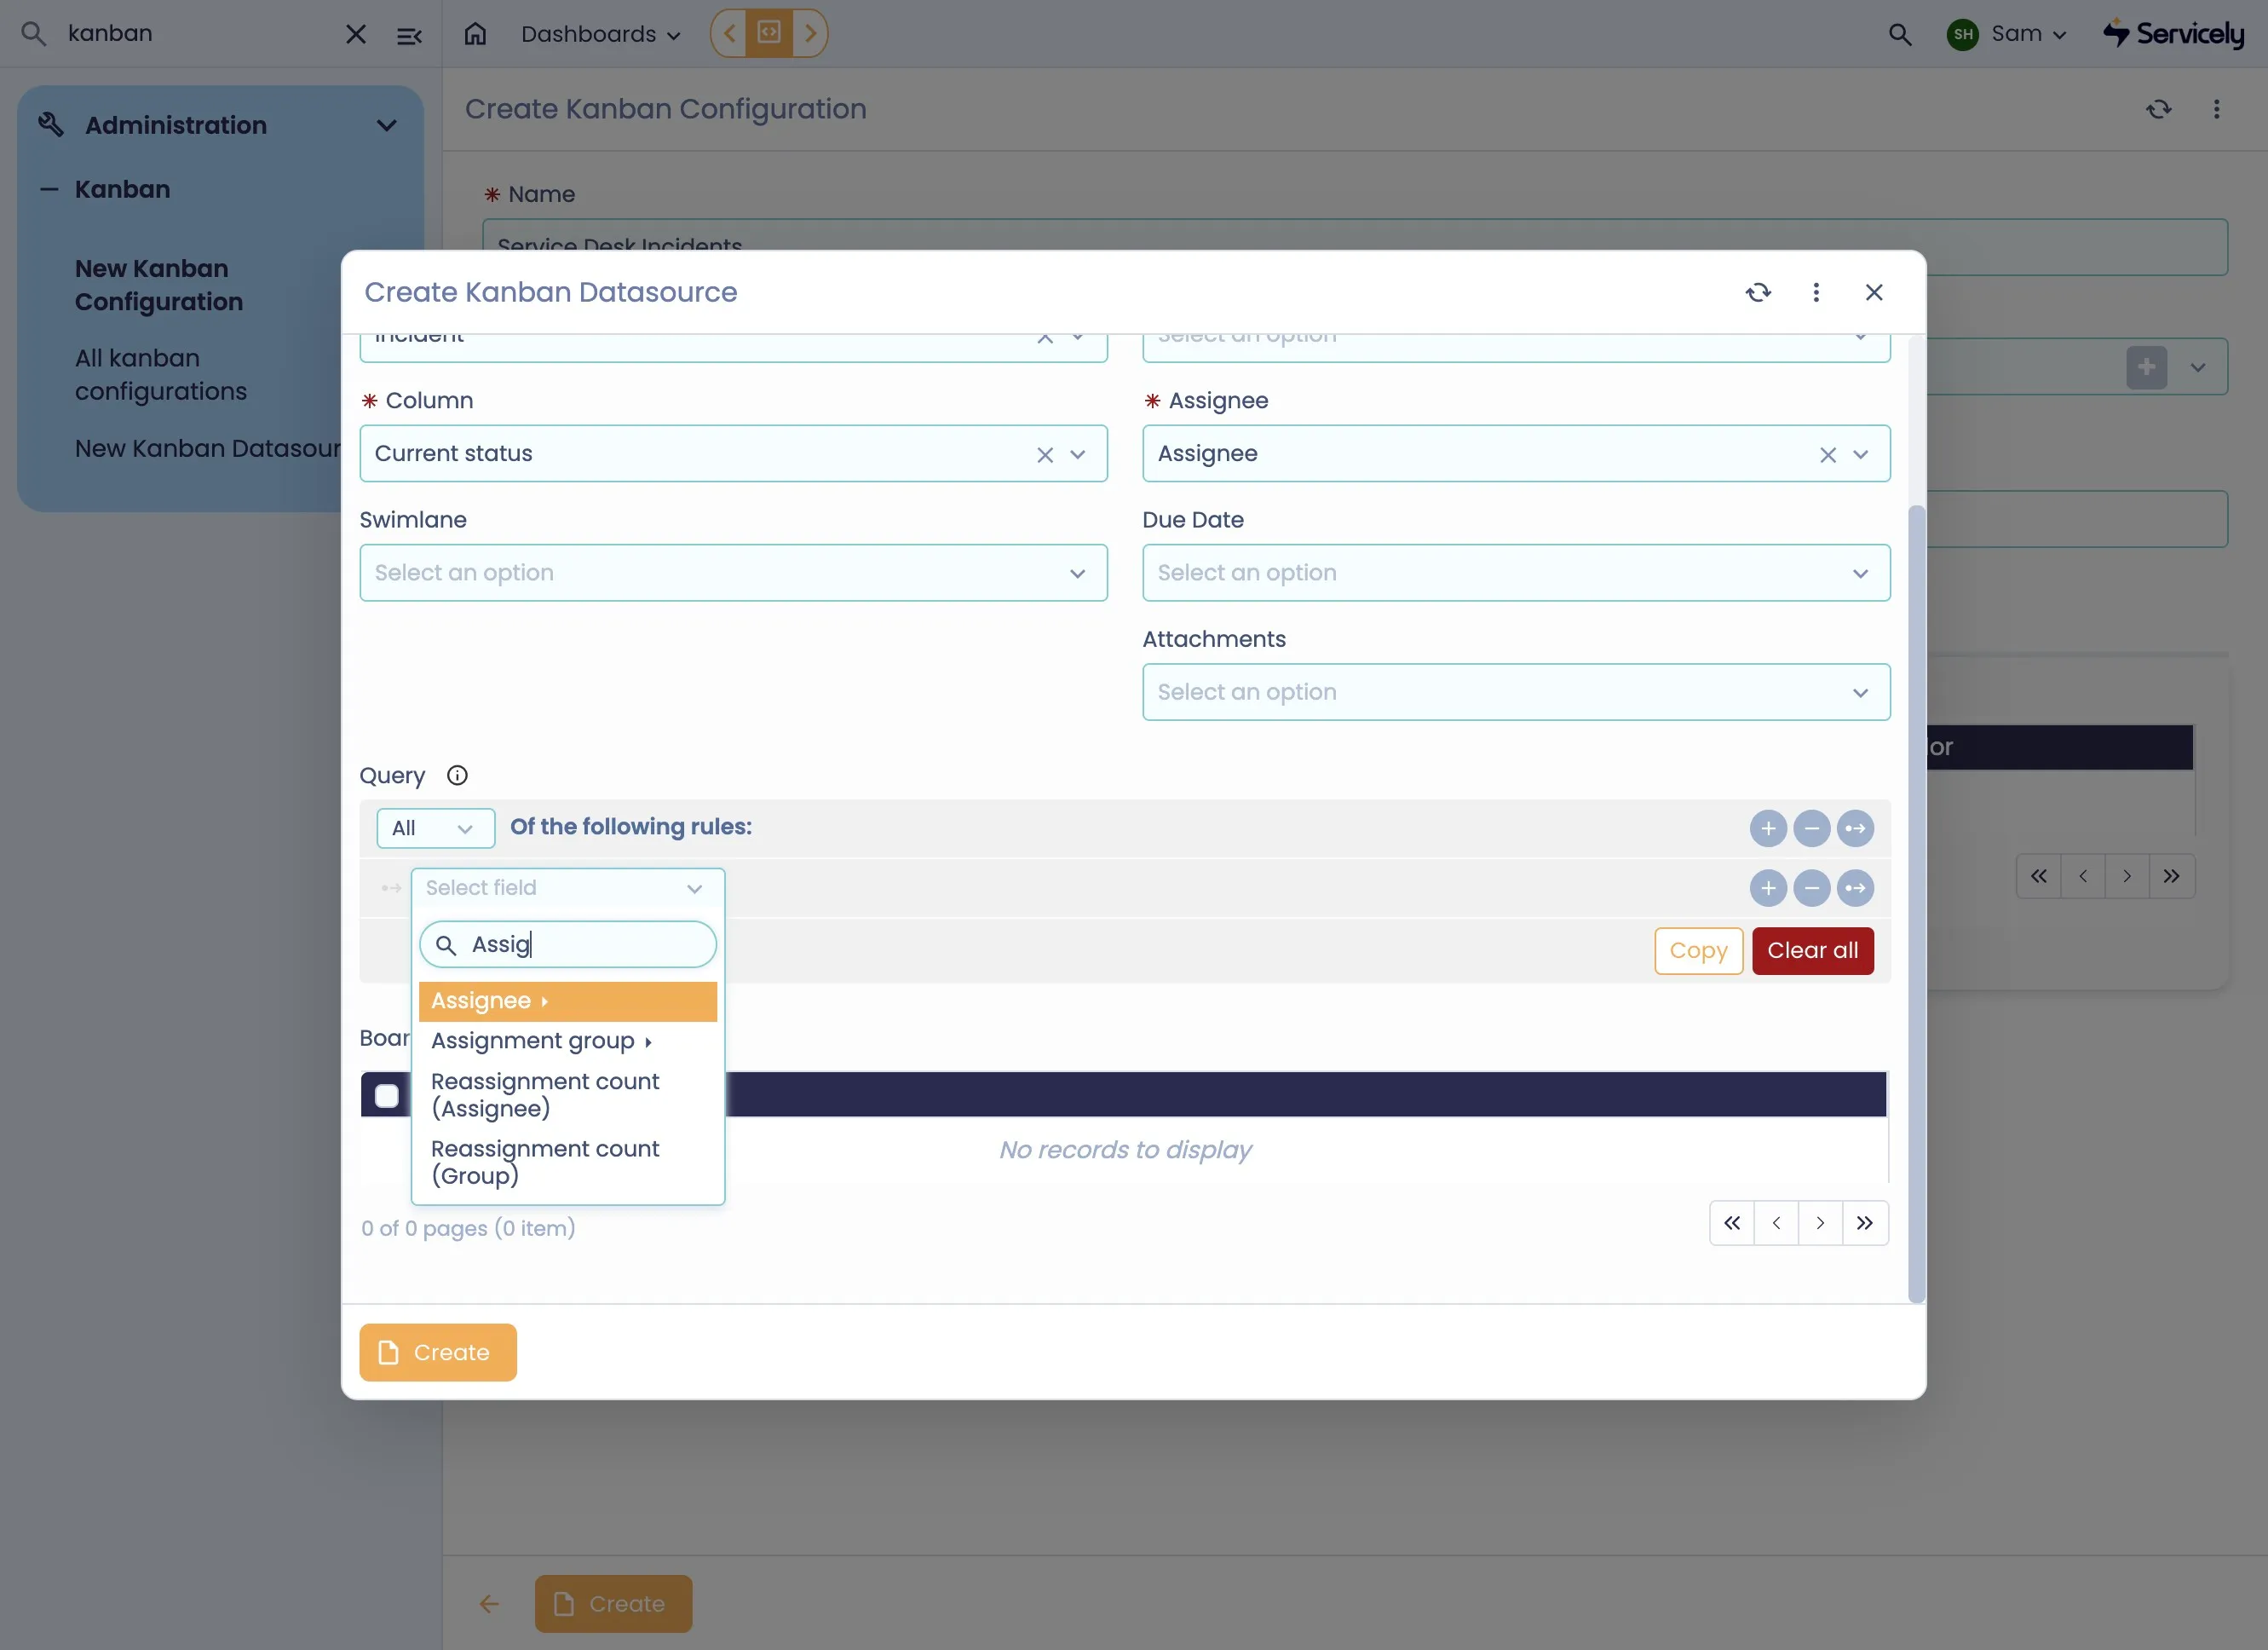Screen dimensions: 2268x1650
Task: Open the Sam user menu
Action: (x=2007, y=34)
